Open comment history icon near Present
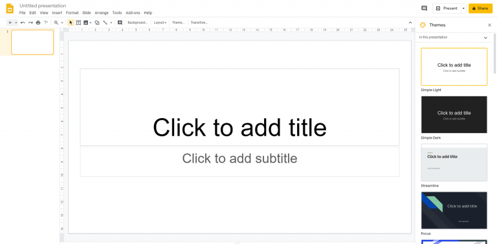497x244 pixels. [424, 8]
